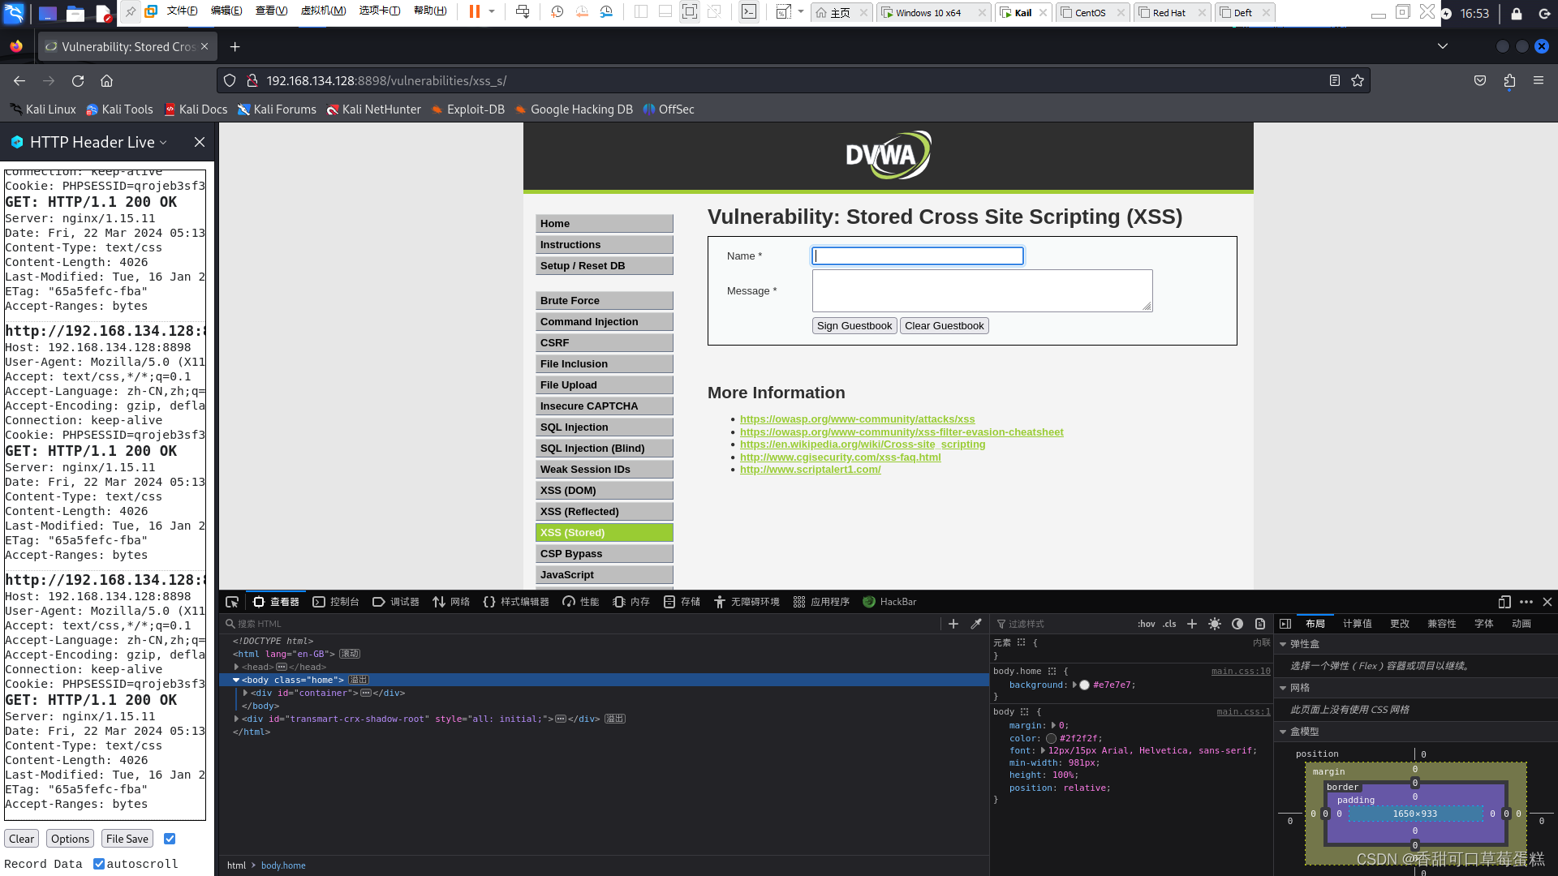Open the HackBar devtools panel

tap(889, 601)
